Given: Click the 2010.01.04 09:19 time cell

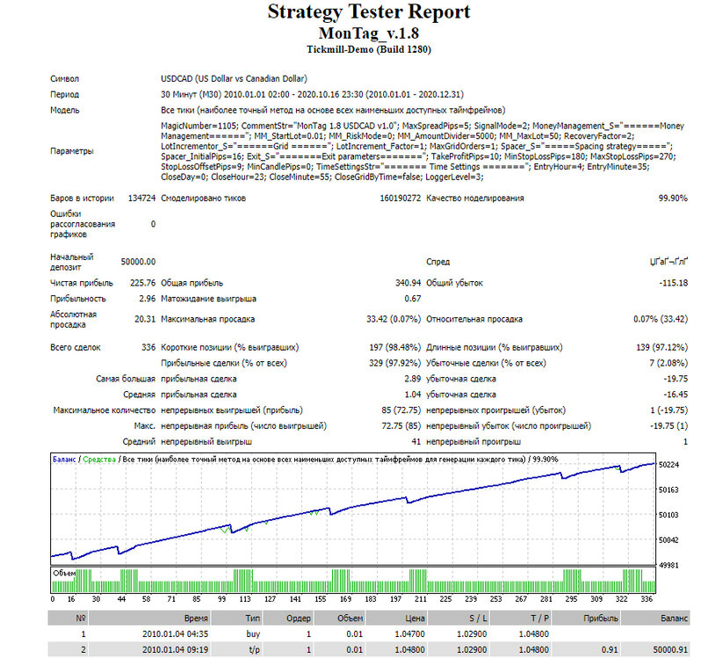Looking at the screenshot, I should 176,649.
